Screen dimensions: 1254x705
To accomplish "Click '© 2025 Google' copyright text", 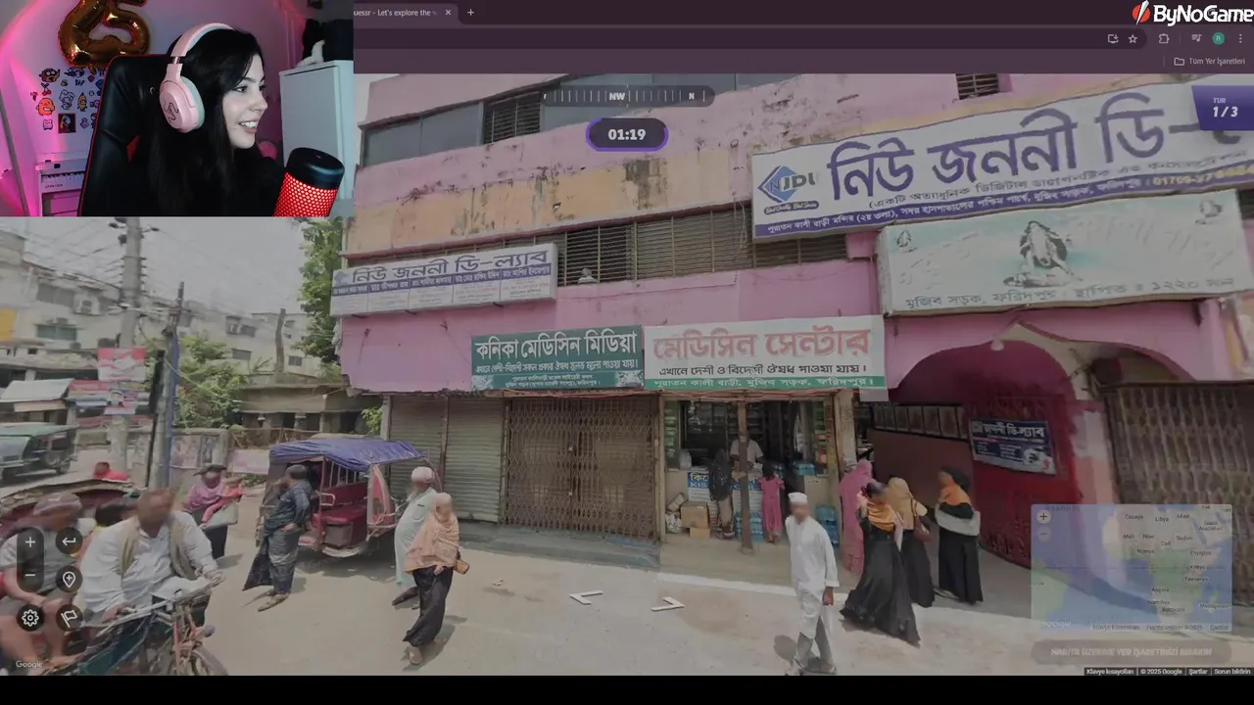I will coord(1161,671).
